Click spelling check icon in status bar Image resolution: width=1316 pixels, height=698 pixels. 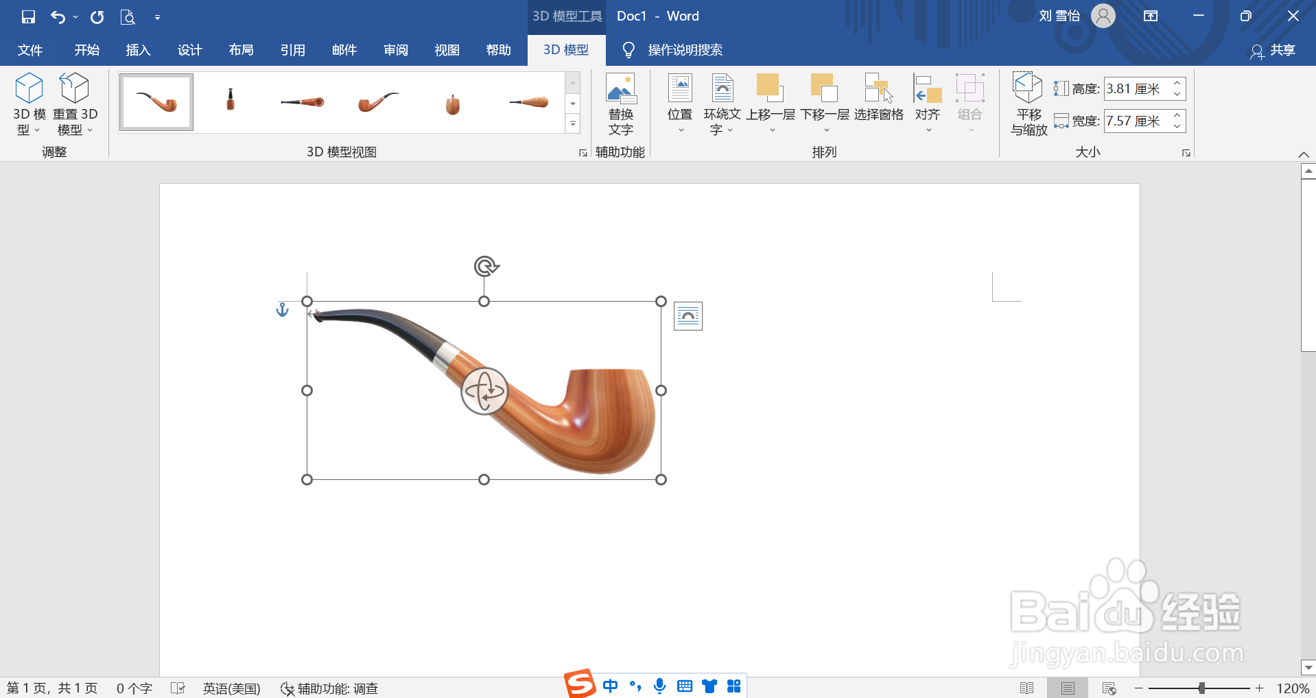tap(178, 688)
